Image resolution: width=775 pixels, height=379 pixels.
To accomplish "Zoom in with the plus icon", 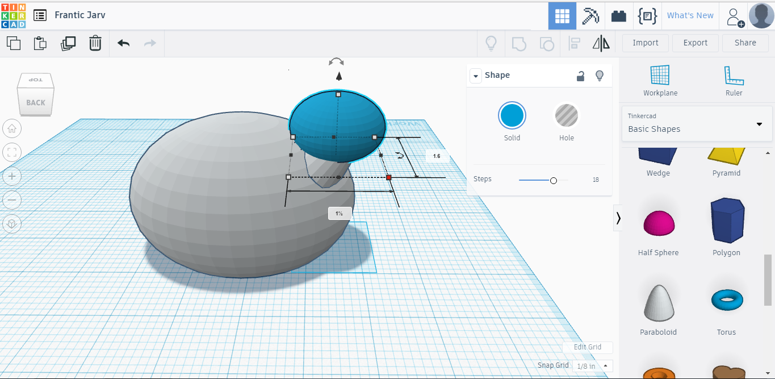I will [x=12, y=176].
